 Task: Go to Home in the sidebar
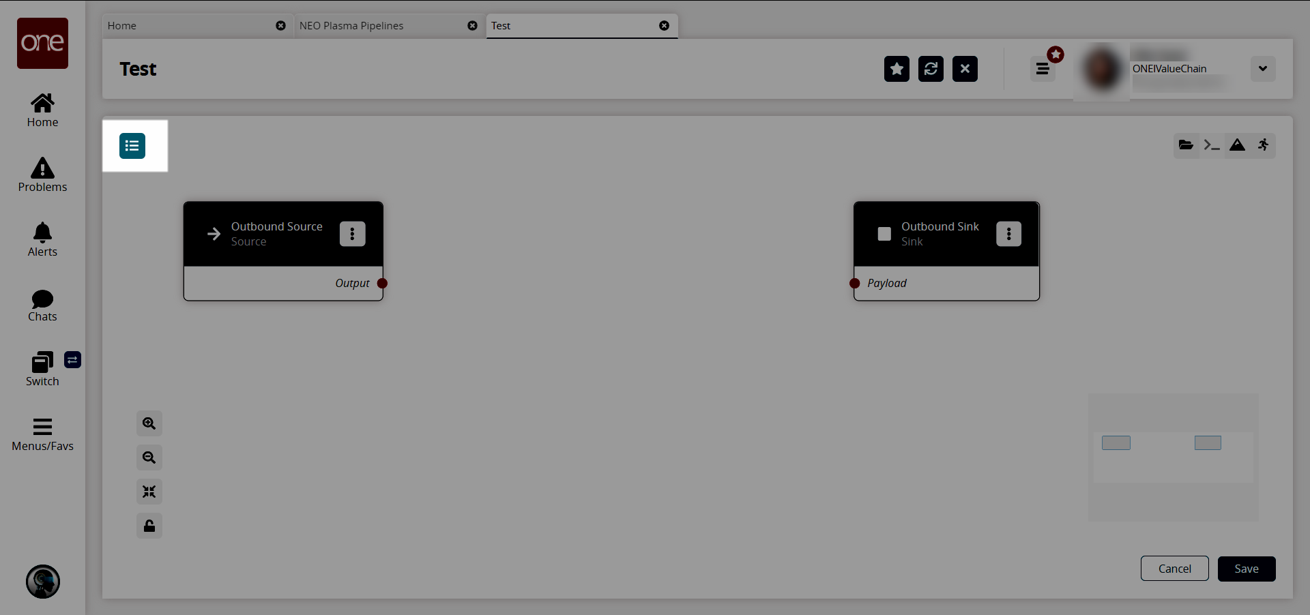coord(42,110)
